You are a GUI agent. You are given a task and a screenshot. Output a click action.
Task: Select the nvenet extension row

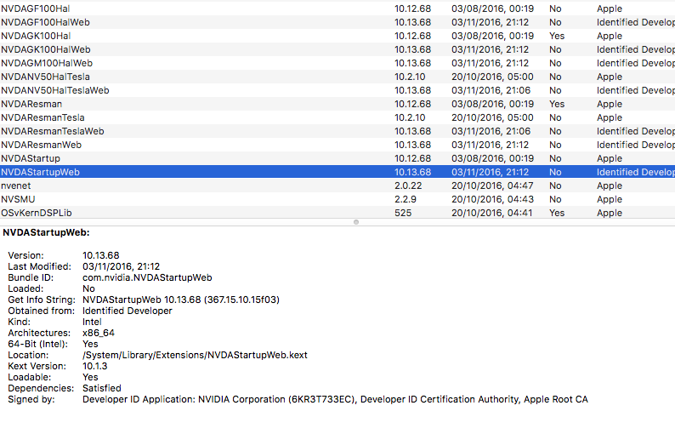click(337, 186)
